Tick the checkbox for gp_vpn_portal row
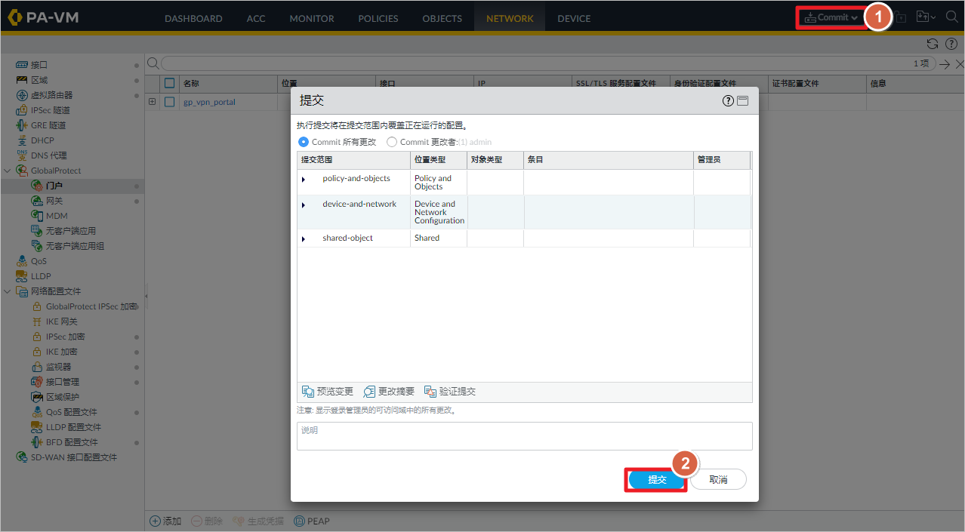 coord(169,102)
